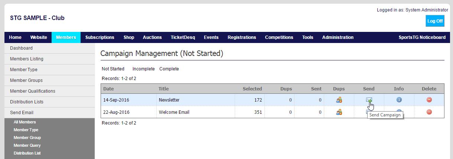The width and height of the screenshot is (453, 159).
Task: Open the TicketDesq menu
Action: (183, 37)
